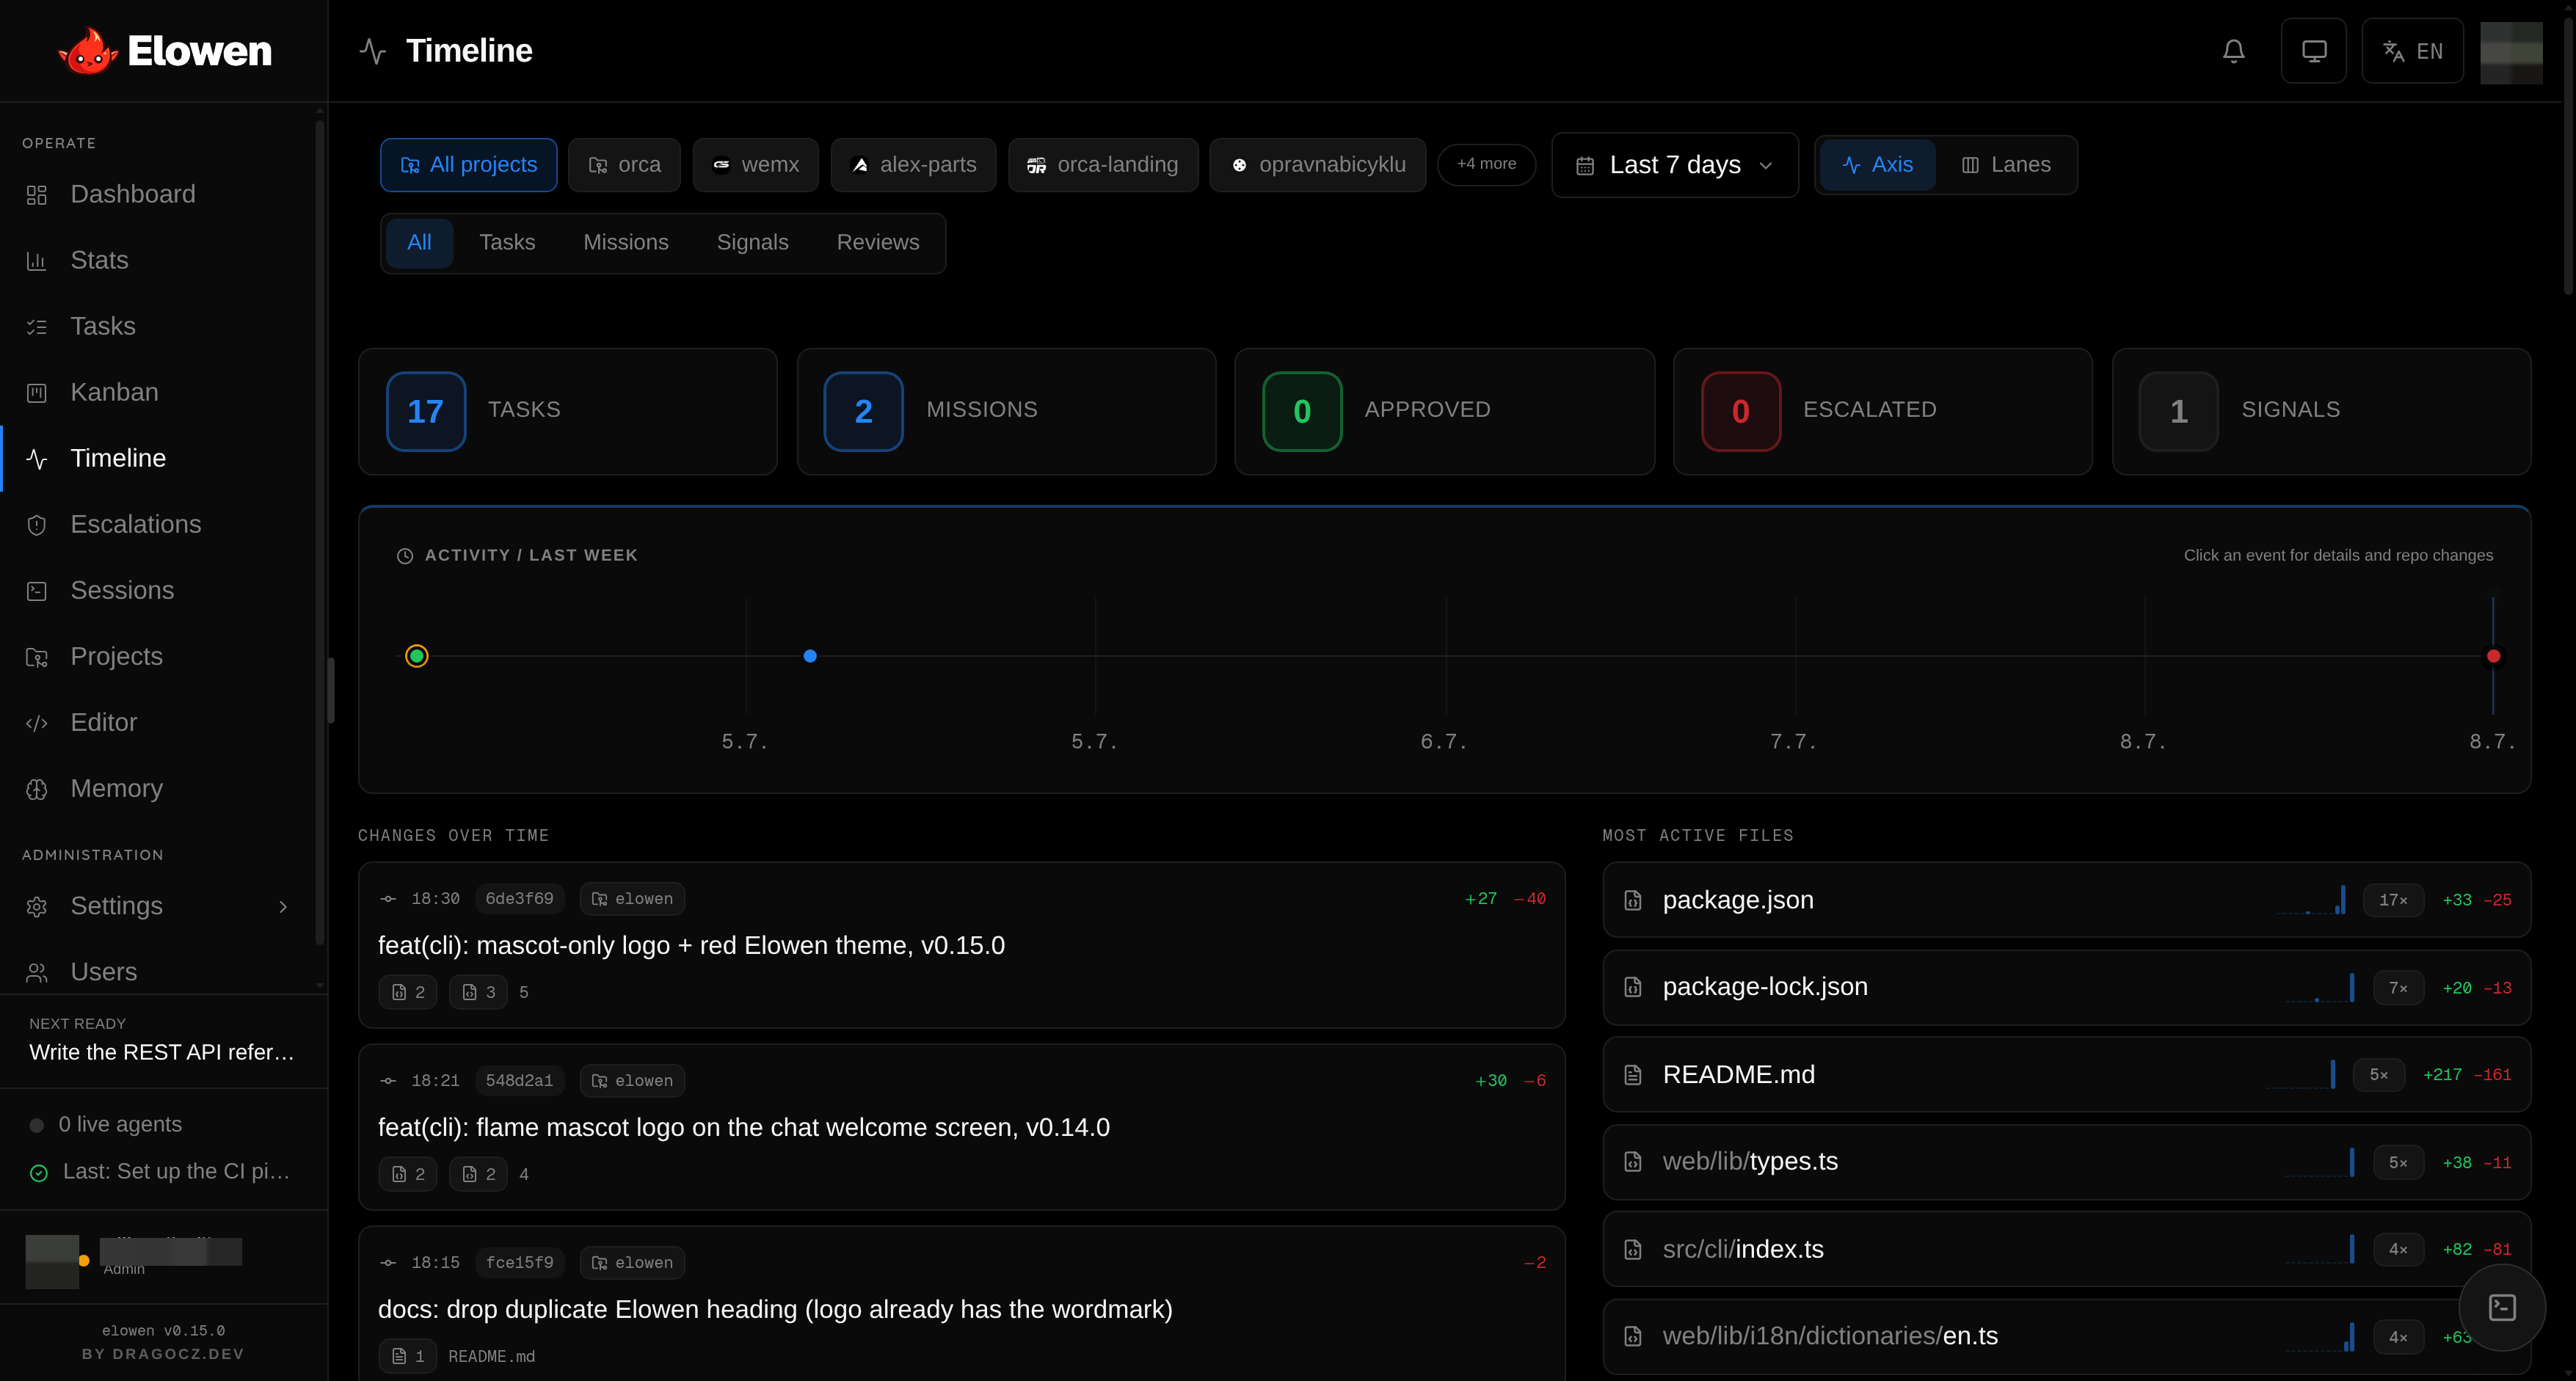Open commit fce15f9 hash badge
Viewport: 2576px width, 1381px height.
519,1263
